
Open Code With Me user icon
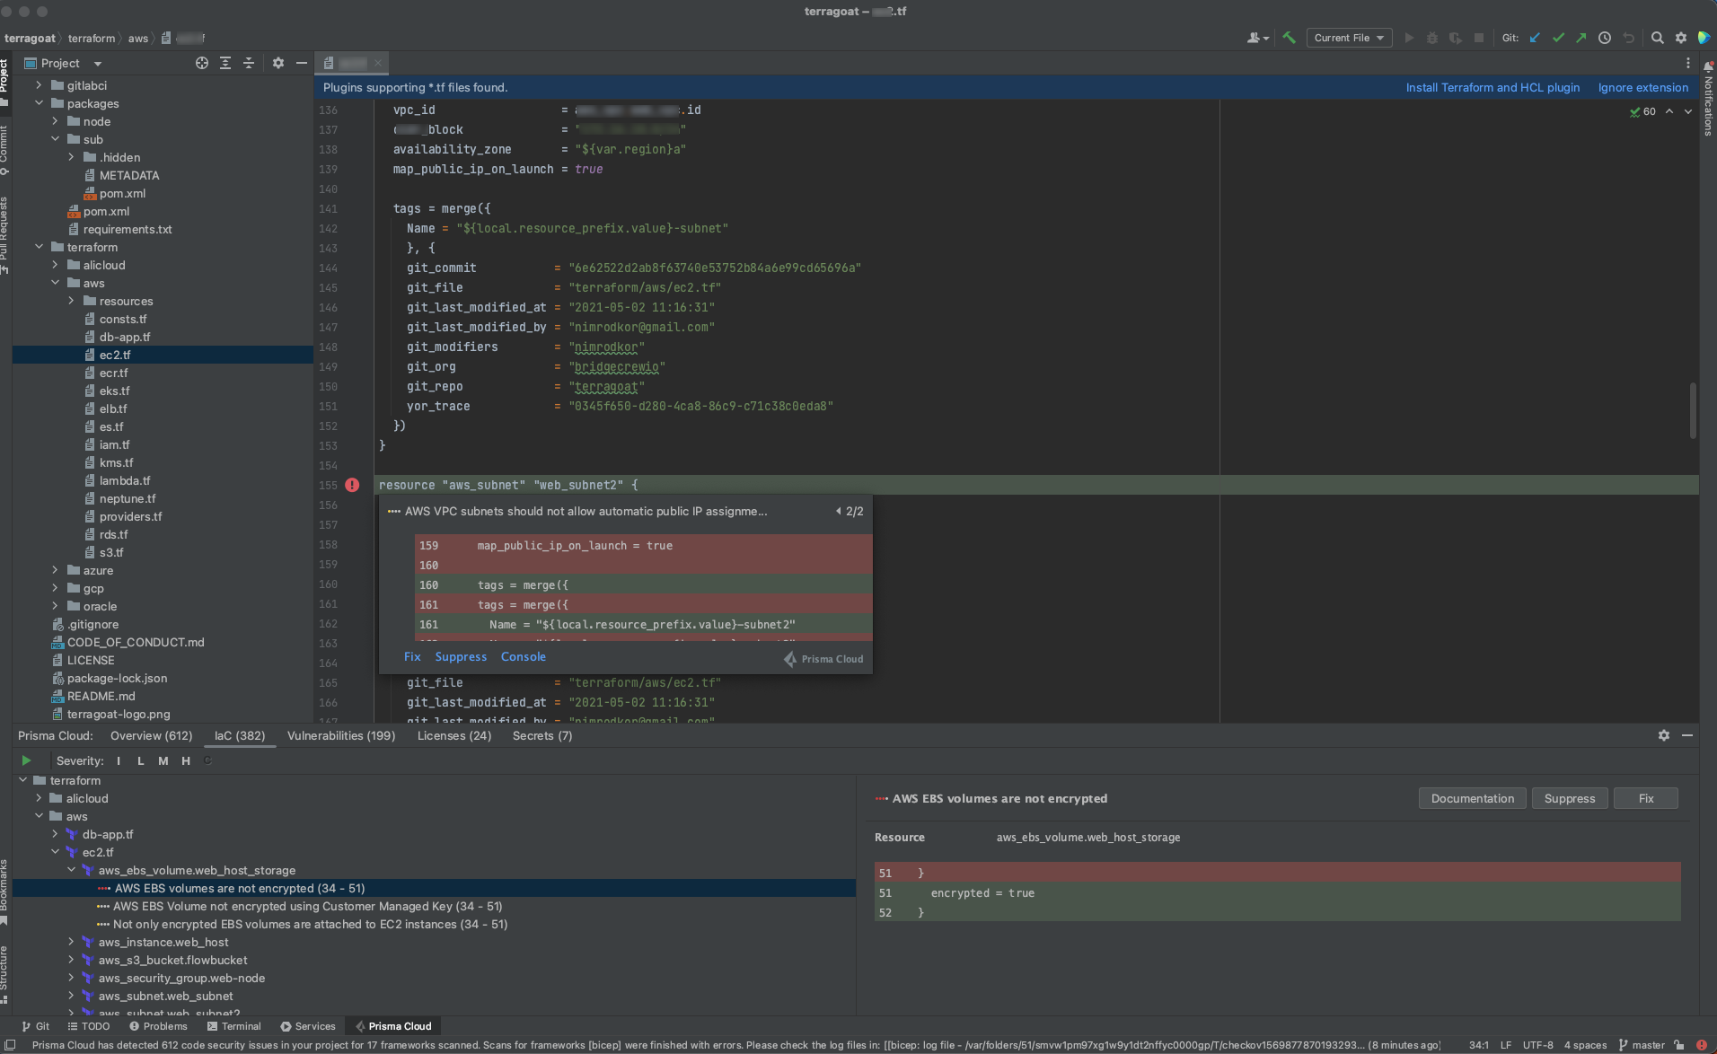[1257, 38]
